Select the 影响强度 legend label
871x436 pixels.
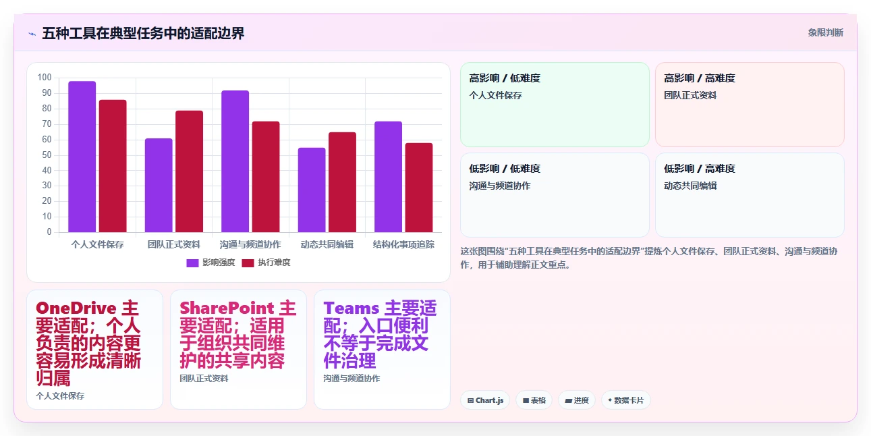point(219,263)
